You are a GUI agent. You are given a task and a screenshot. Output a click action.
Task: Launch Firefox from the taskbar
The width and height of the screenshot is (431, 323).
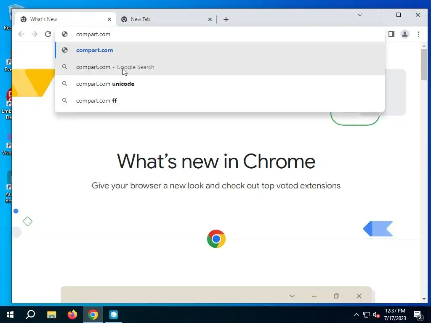click(72, 315)
